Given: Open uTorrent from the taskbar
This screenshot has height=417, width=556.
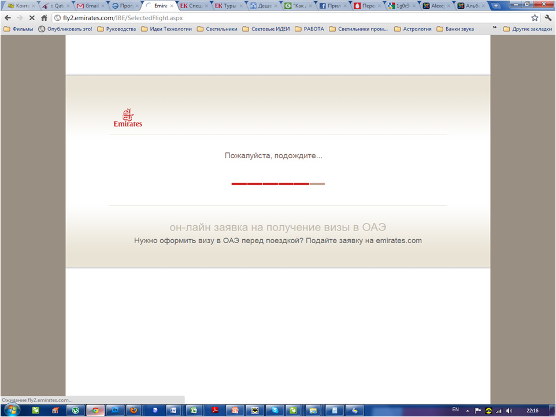Looking at the screenshot, I should pos(76,410).
